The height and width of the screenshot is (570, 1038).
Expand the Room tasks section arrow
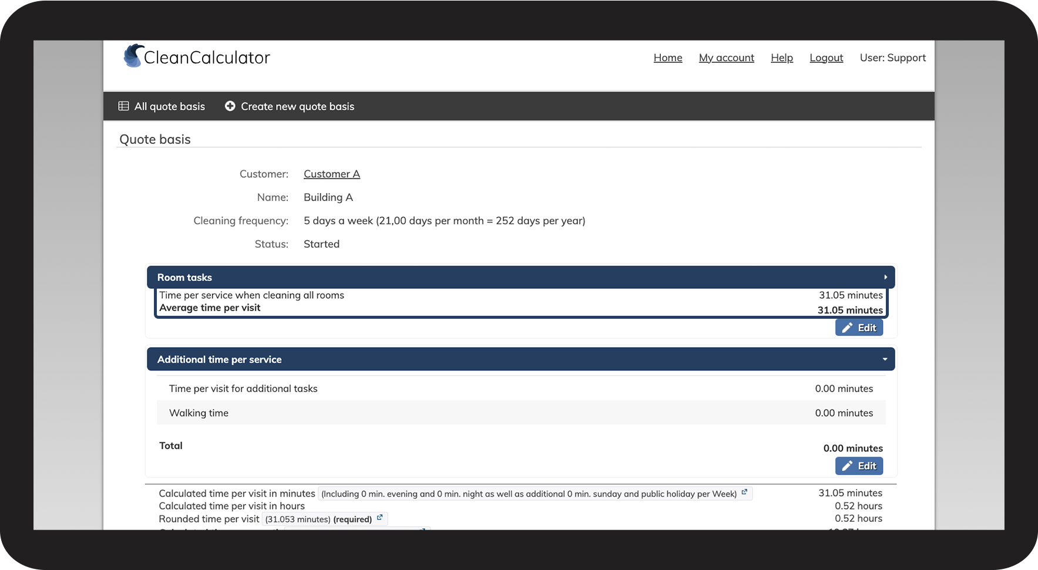coord(885,277)
